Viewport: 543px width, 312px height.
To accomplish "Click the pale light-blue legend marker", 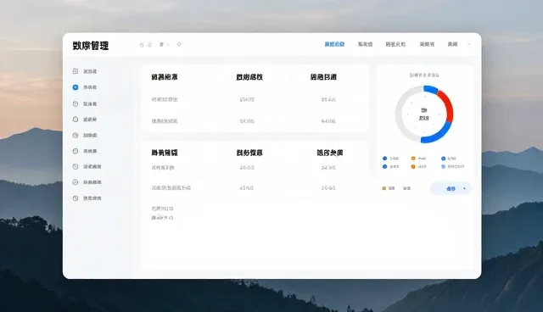I will point(443,166).
